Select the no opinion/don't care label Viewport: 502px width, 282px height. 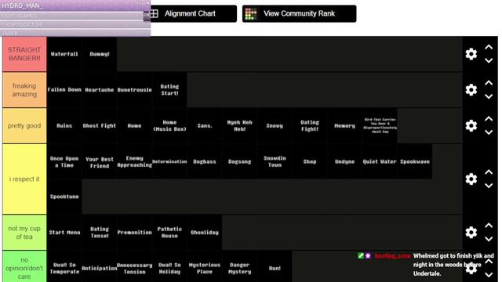tap(24, 266)
